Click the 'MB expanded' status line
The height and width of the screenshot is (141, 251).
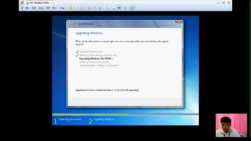click(107, 90)
